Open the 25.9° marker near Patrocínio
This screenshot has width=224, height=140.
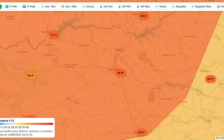point(210,79)
